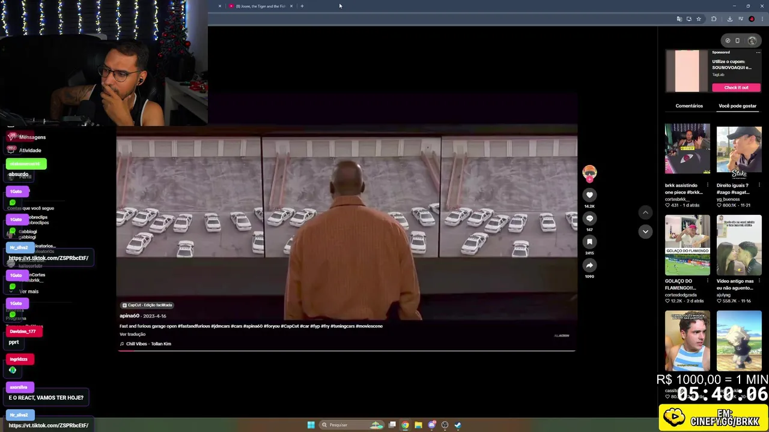Bookmark the video with the save icon
Viewport: 769px width, 432px height.
coord(589,242)
